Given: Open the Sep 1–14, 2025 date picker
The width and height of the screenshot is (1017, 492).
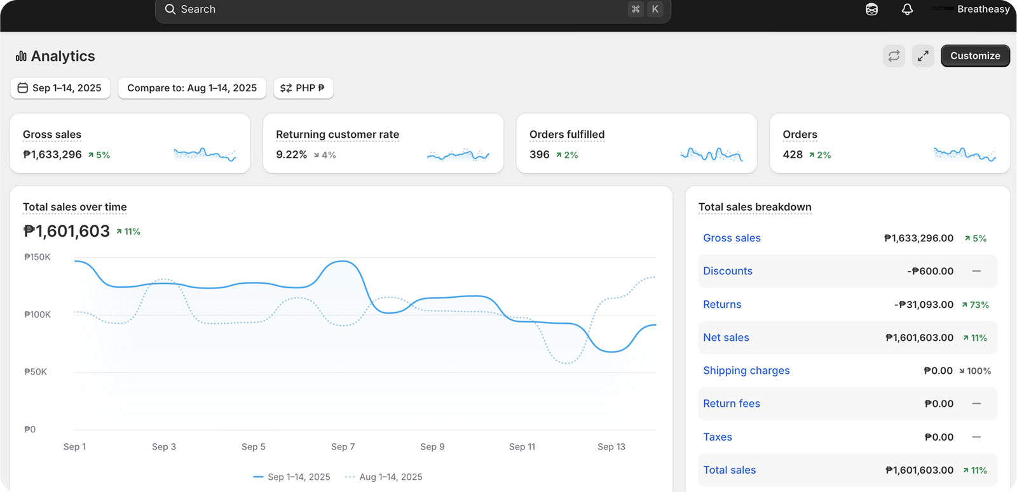Looking at the screenshot, I should [60, 88].
